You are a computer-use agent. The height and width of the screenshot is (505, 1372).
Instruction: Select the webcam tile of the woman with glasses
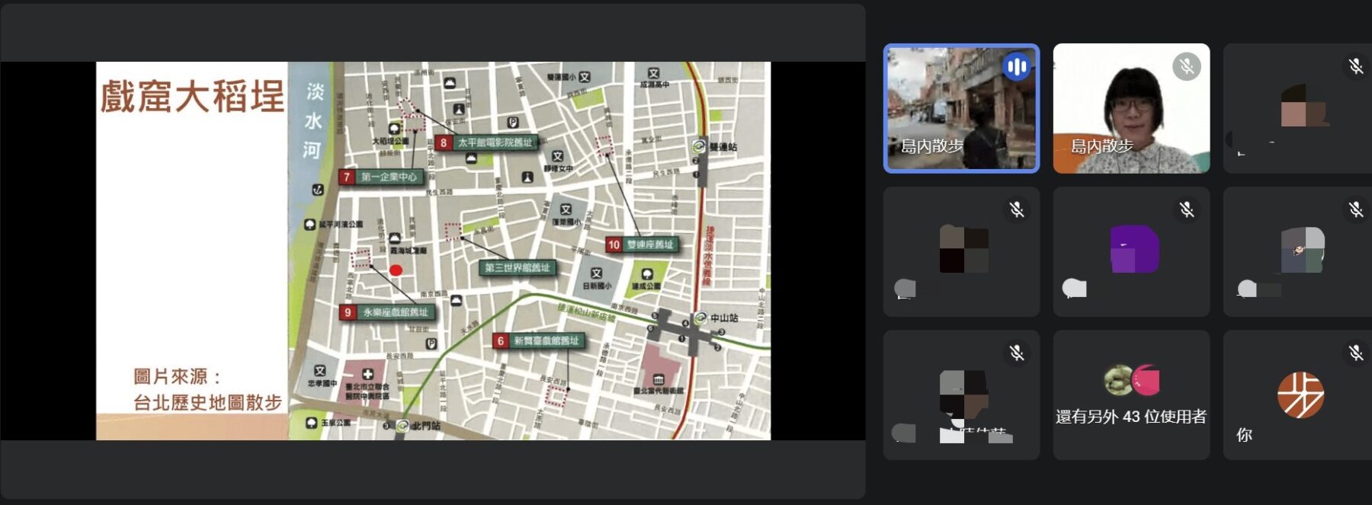click(x=1131, y=108)
